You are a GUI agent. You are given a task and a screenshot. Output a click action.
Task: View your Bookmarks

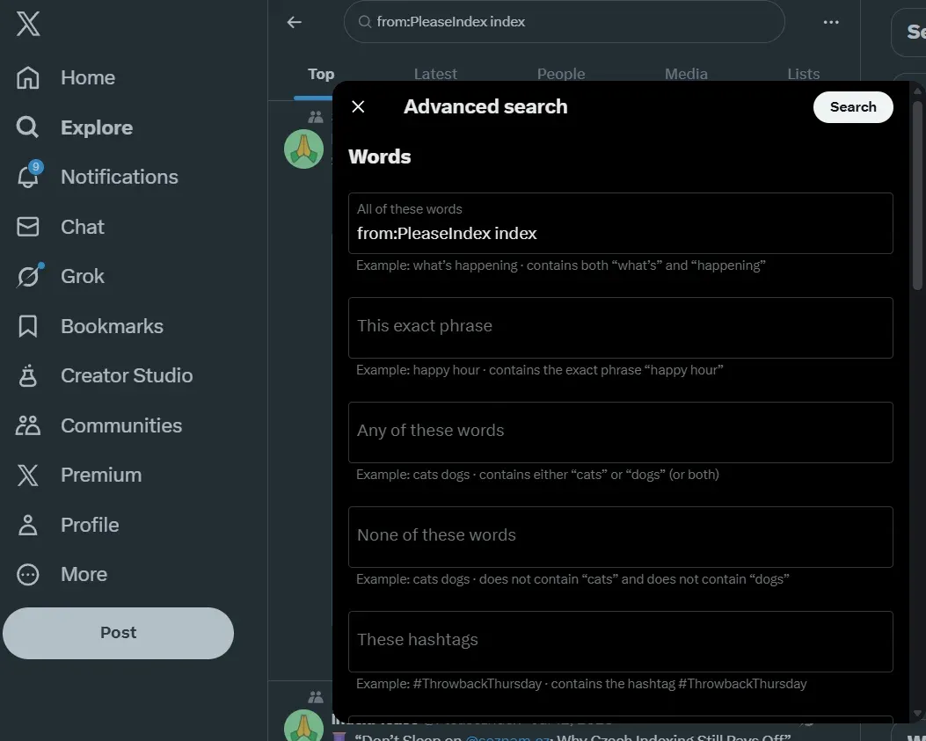pyautogui.click(x=112, y=325)
